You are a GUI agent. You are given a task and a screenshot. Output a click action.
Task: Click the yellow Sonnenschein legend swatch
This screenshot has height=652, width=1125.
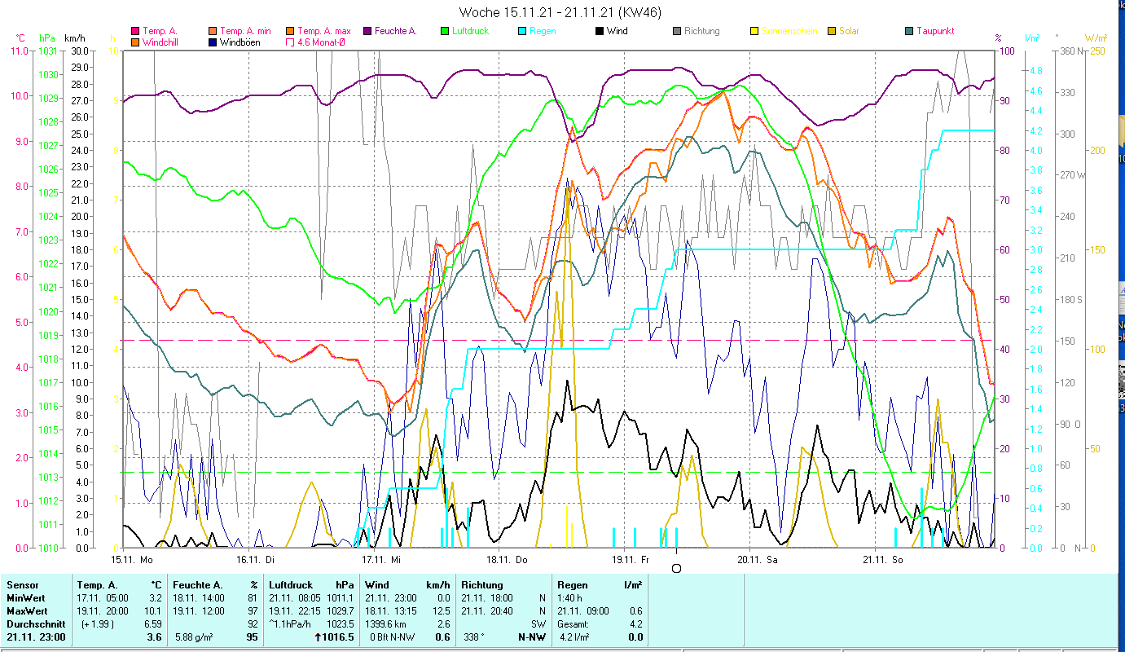754,32
